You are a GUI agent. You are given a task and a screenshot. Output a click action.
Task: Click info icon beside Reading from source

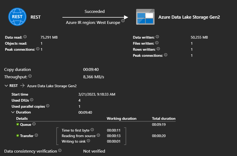[98, 135]
